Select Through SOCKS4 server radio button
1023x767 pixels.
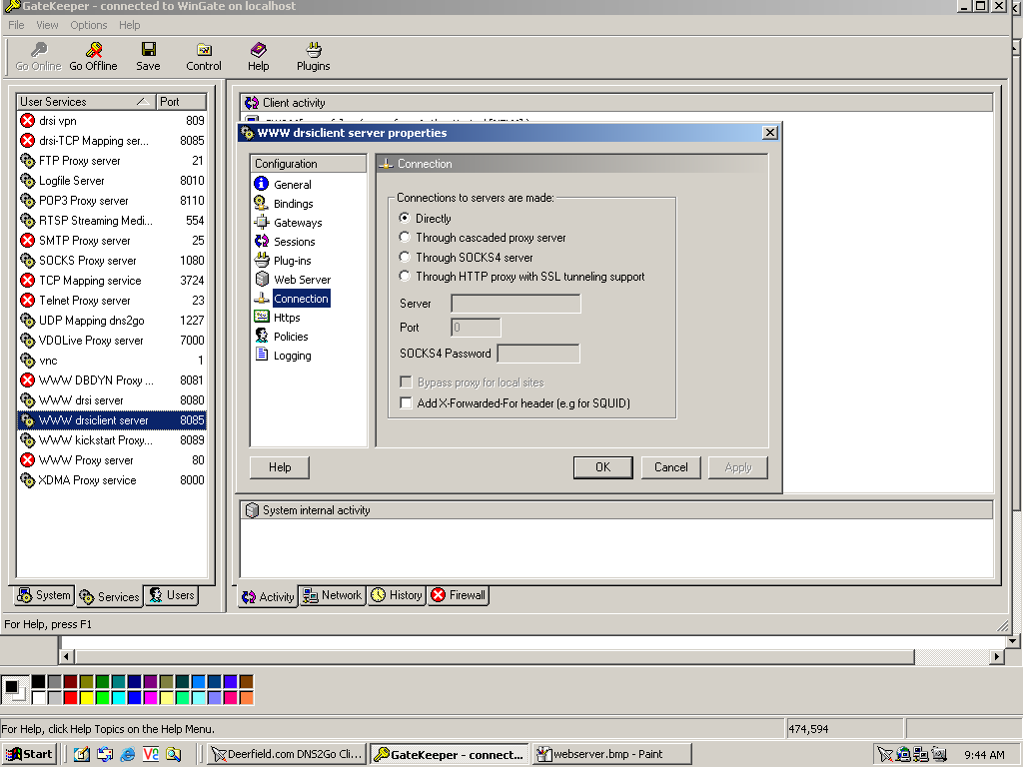405,257
